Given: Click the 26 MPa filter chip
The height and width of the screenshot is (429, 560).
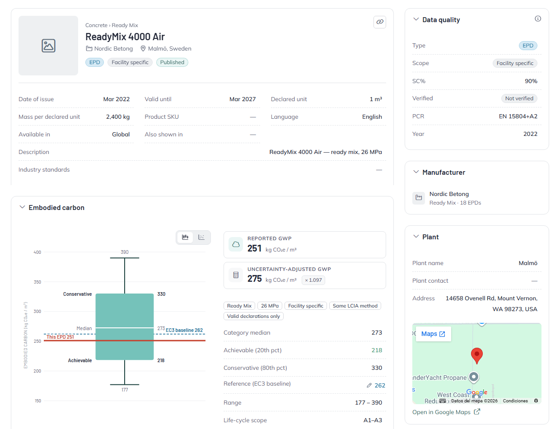Looking at the screenshot, I should tap(270, 306).
